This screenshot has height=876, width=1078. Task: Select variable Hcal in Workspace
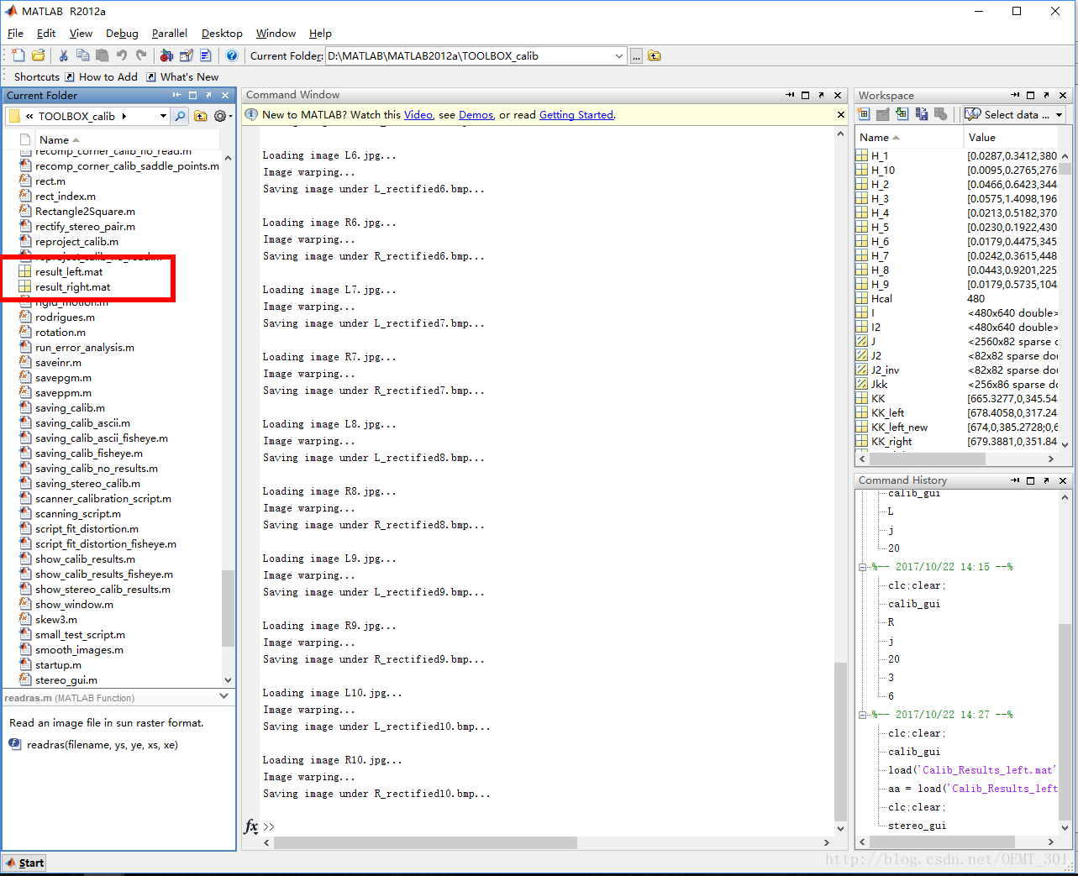[x=881, y=299]
